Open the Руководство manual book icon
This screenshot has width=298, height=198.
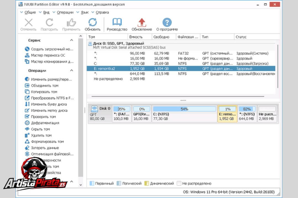pyautogui.click(x=117, y=22)
